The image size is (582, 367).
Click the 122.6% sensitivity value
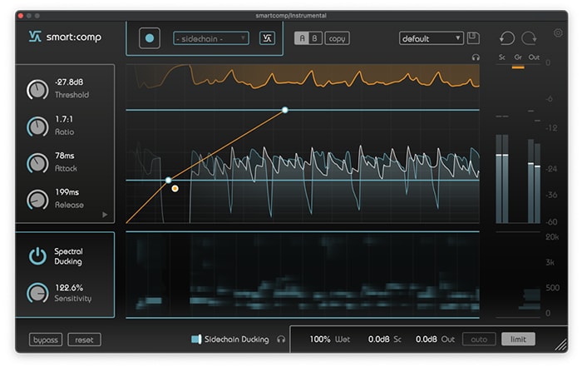[x=69, y=287]
